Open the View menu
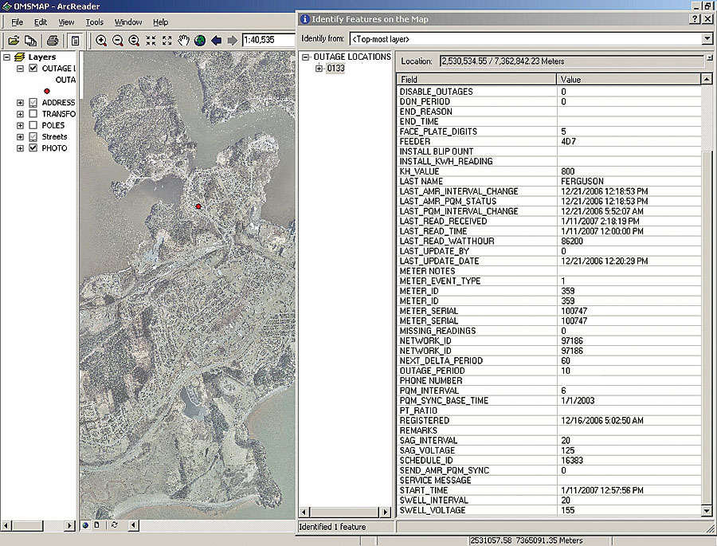This screenshot has height=546, width=717. (66, 22)
